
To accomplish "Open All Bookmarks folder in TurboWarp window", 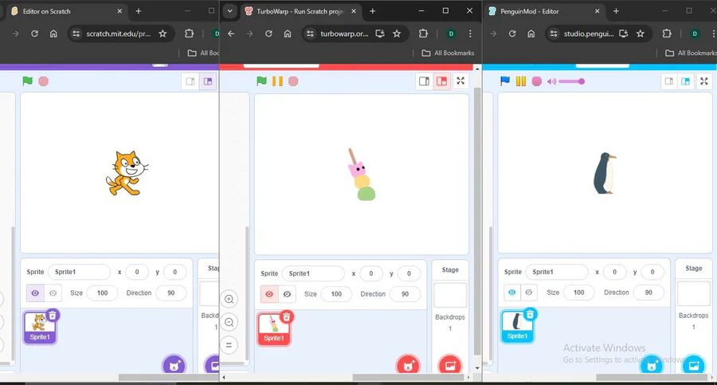I will [x=448, y=53].
